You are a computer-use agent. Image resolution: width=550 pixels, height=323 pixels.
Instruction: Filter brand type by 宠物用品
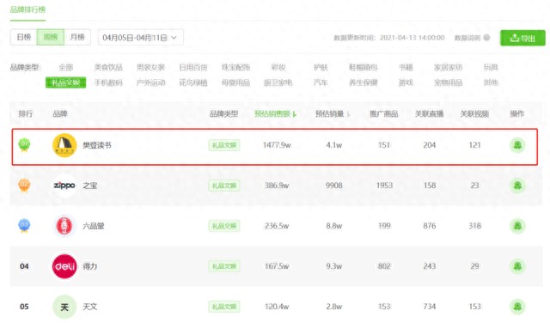[448, 82]
